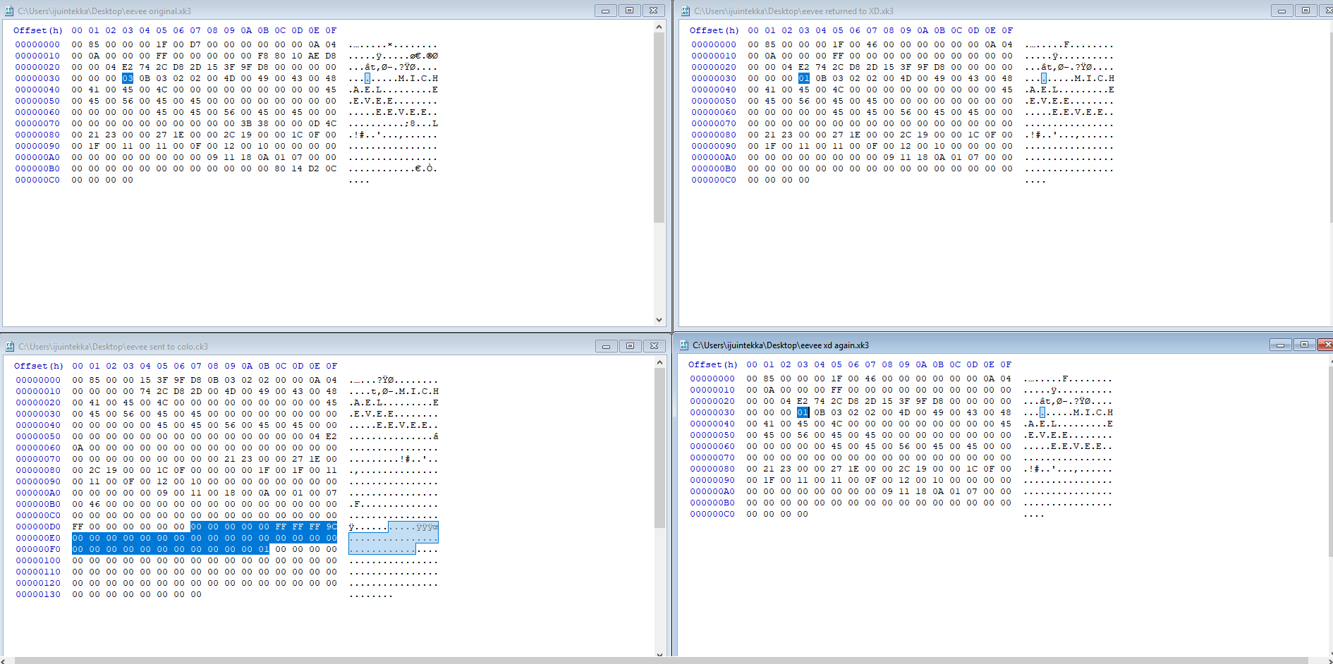This screenshot has height=664, width=1333.
Task: Minimize the eevee sent to colo.ck3 window
Action: tap(606, 346)
